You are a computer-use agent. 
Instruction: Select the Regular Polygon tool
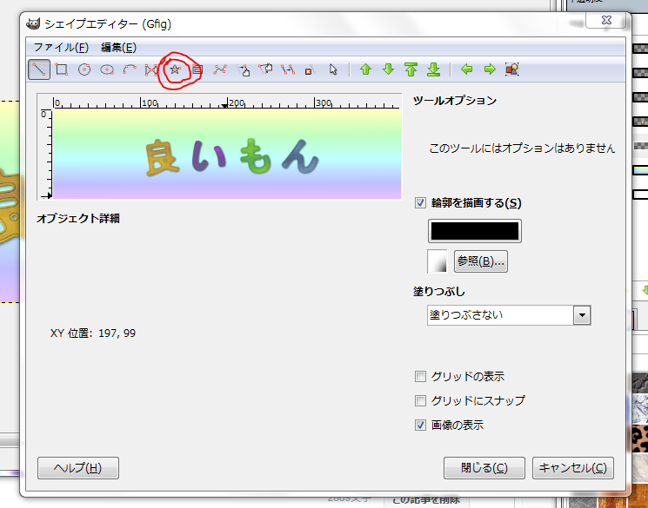pos(151,69)
